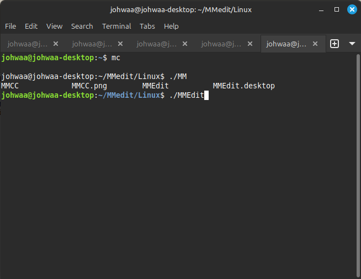Screen dimensions: 361x279
Task: Switch to the first terminal tab
Action: tap(28, 44)
